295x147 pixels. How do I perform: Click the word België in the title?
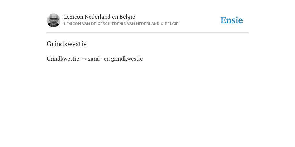click(127, 17)
